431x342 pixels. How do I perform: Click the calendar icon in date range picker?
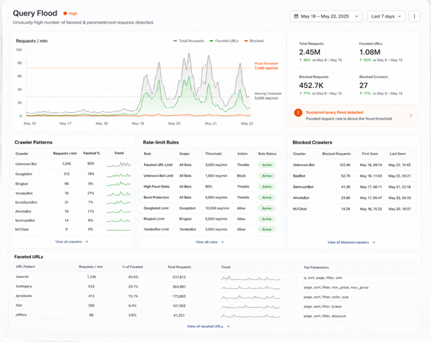coord(296,16)
